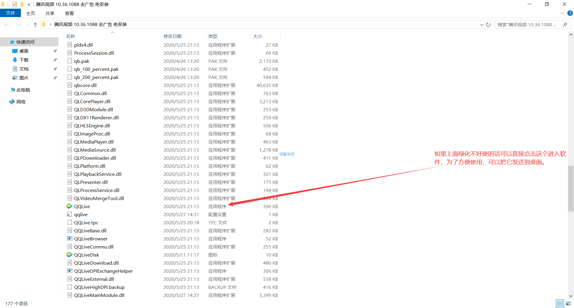Sort by the 大小 column header
Screen dimensions: 574x308
[258, 36]
